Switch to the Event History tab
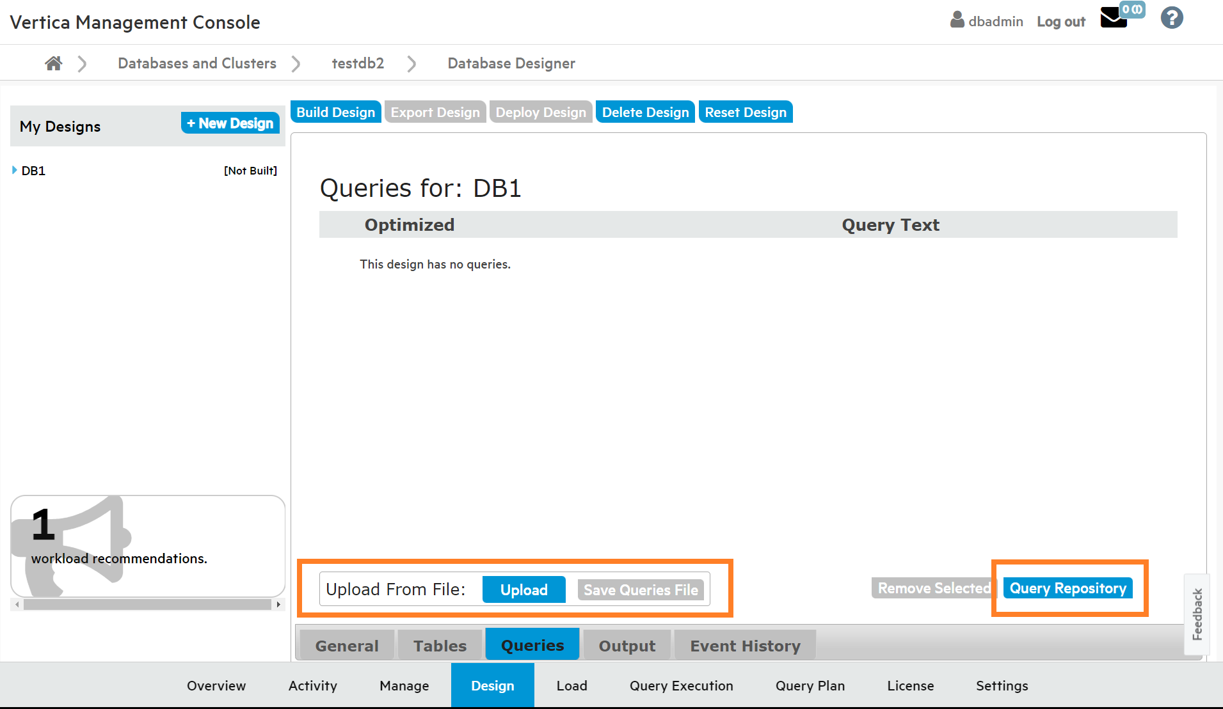This screenshot has height=709, width=1223. [x=745, y=646]
